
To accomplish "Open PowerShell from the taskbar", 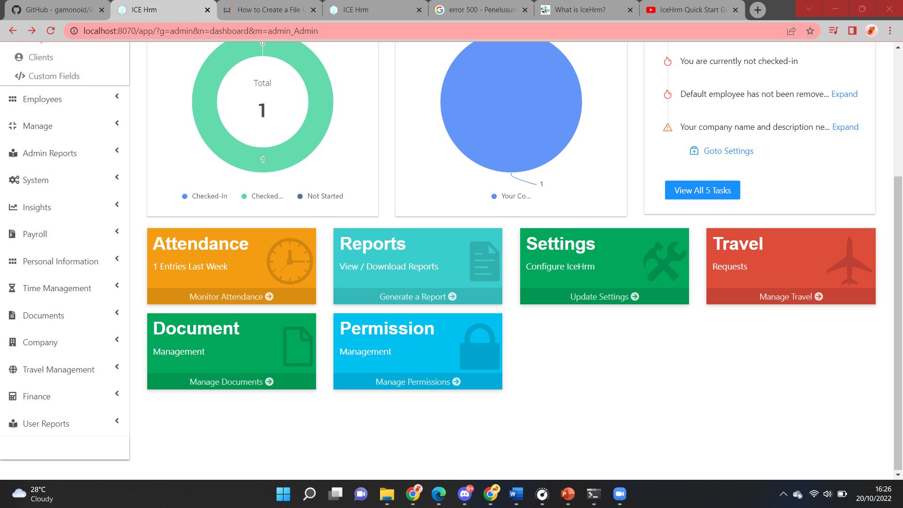I will click(x=593, y=494).
